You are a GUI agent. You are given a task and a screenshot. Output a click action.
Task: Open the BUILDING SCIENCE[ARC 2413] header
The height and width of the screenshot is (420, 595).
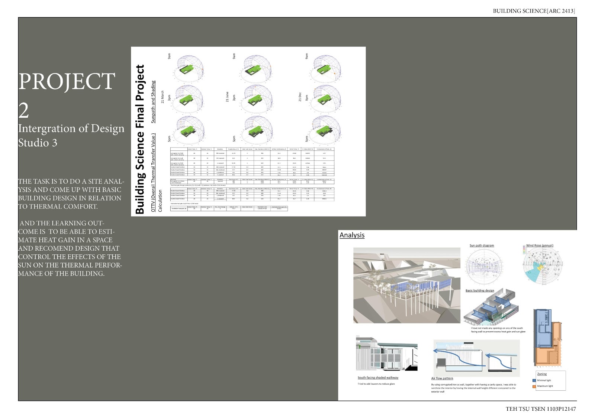pyautogui.click(x=534, y=11)
